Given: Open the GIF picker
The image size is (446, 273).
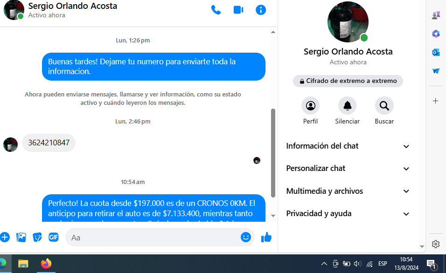Looking at the screenshot, I should click(x=53, y=237).
